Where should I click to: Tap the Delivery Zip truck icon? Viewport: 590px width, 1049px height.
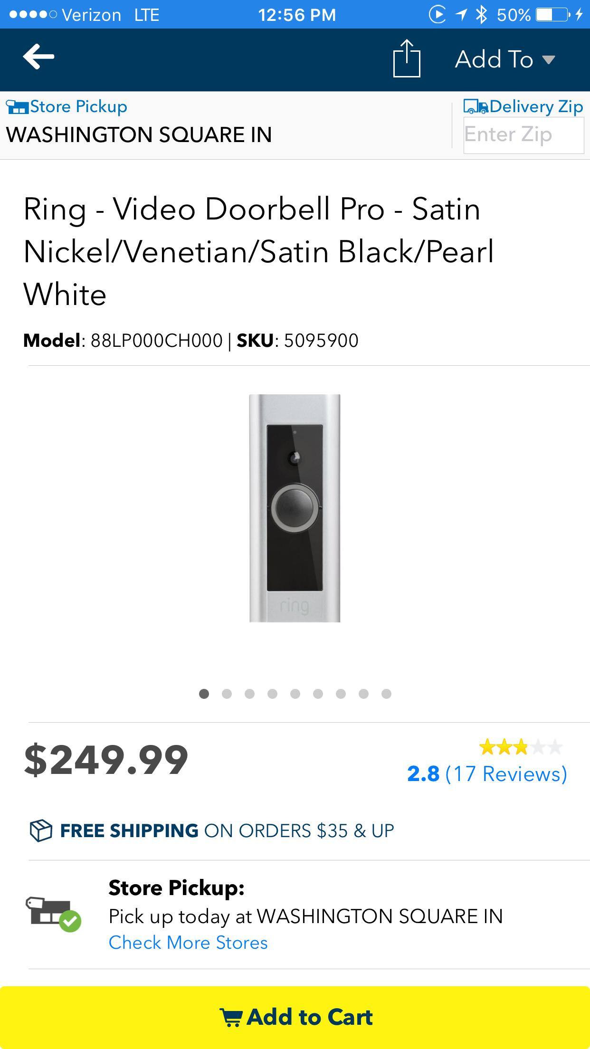coord(476,106)
